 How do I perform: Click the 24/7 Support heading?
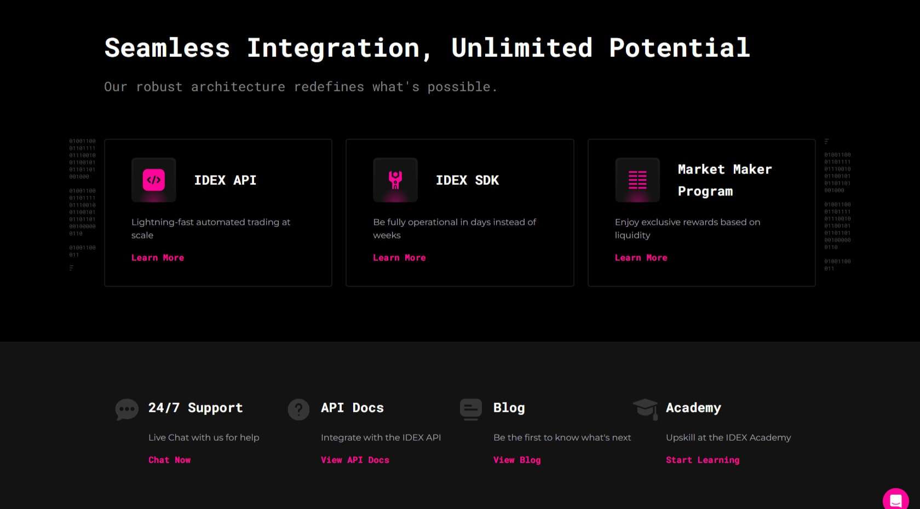(196, 407)
